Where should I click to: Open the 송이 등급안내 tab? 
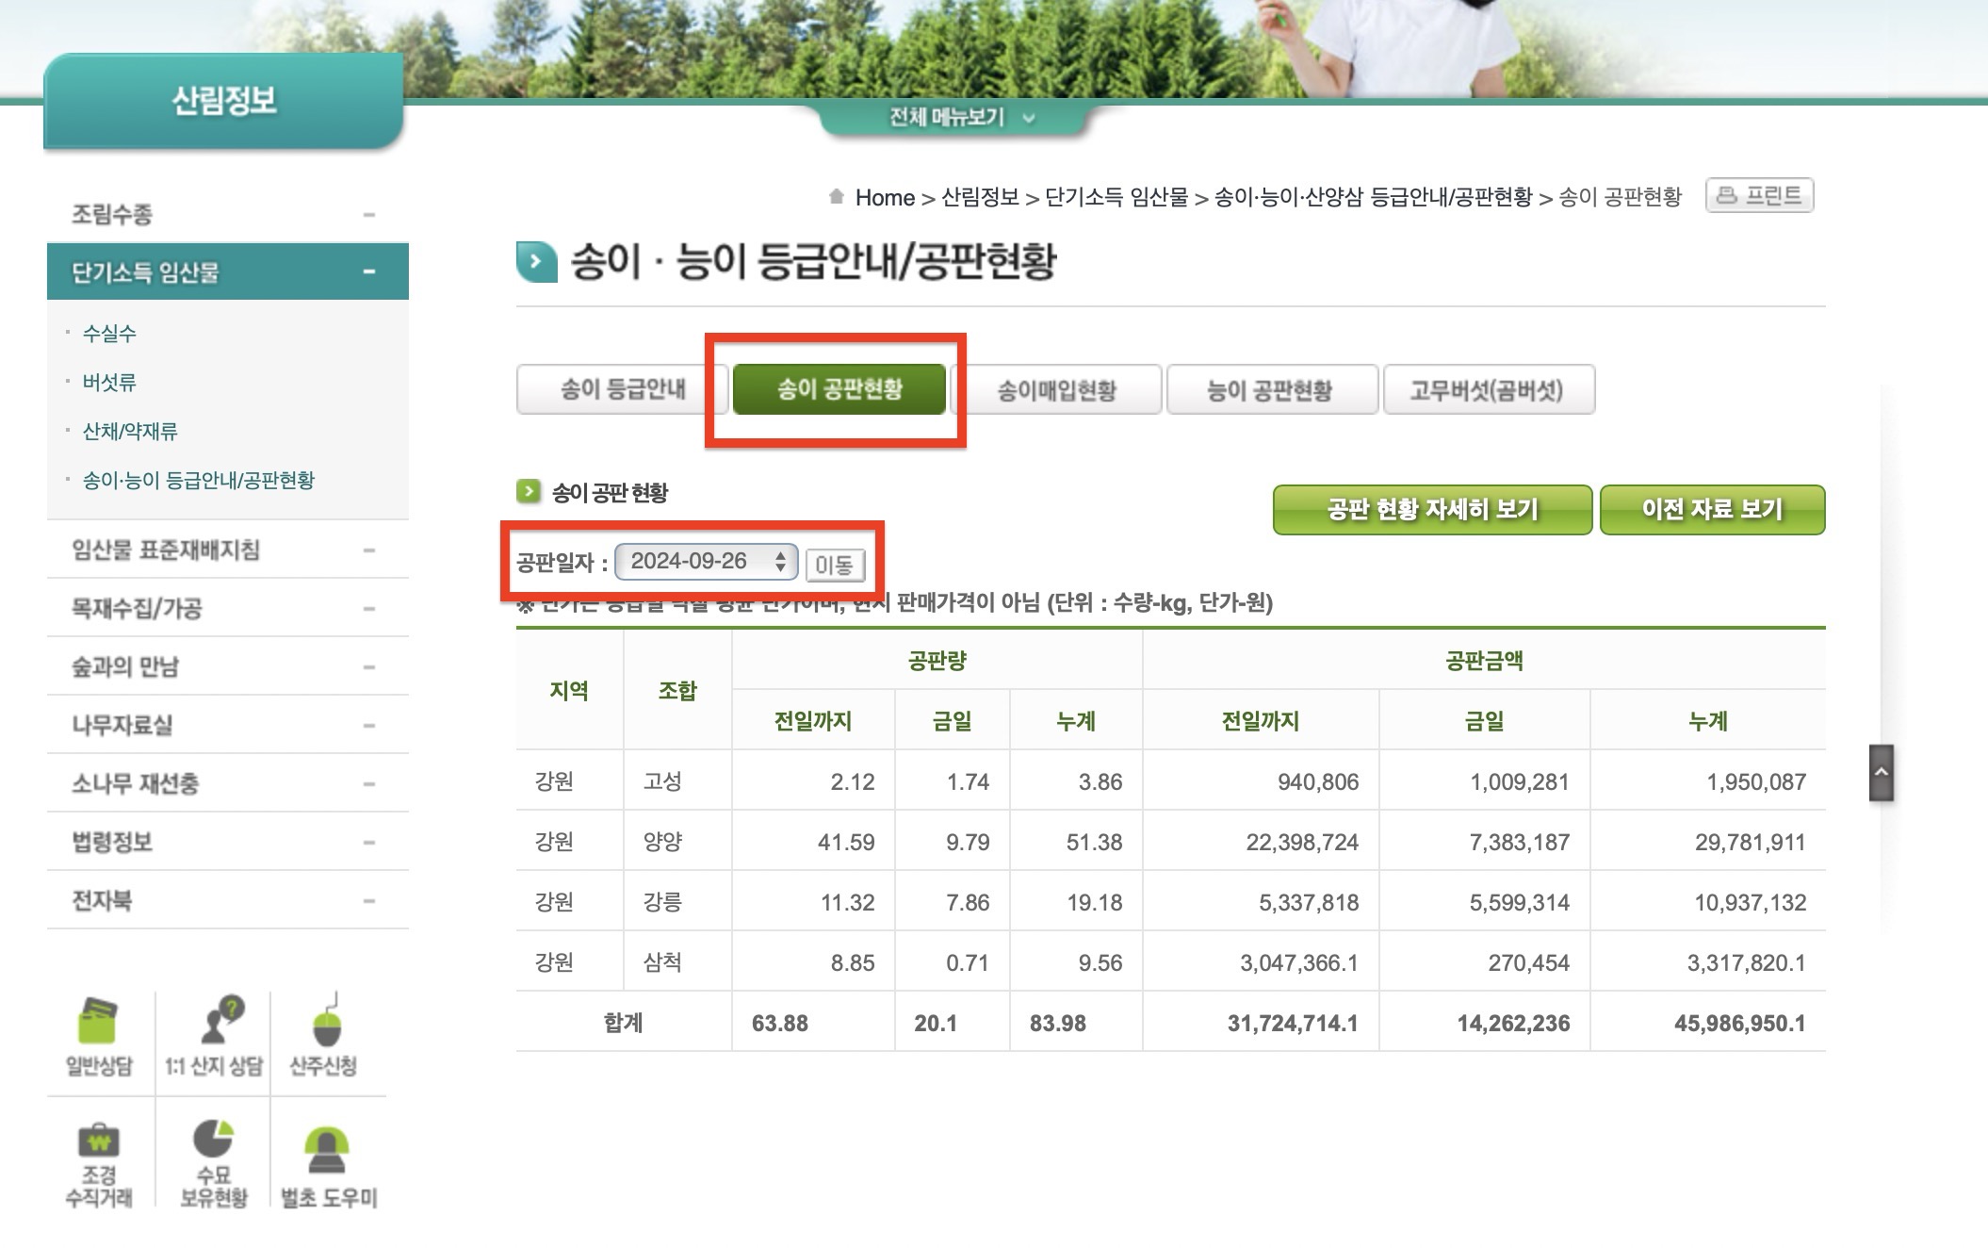(x=622, y=389)
